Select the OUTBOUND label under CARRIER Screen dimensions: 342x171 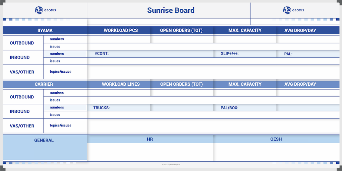click(x=22, y=97)
